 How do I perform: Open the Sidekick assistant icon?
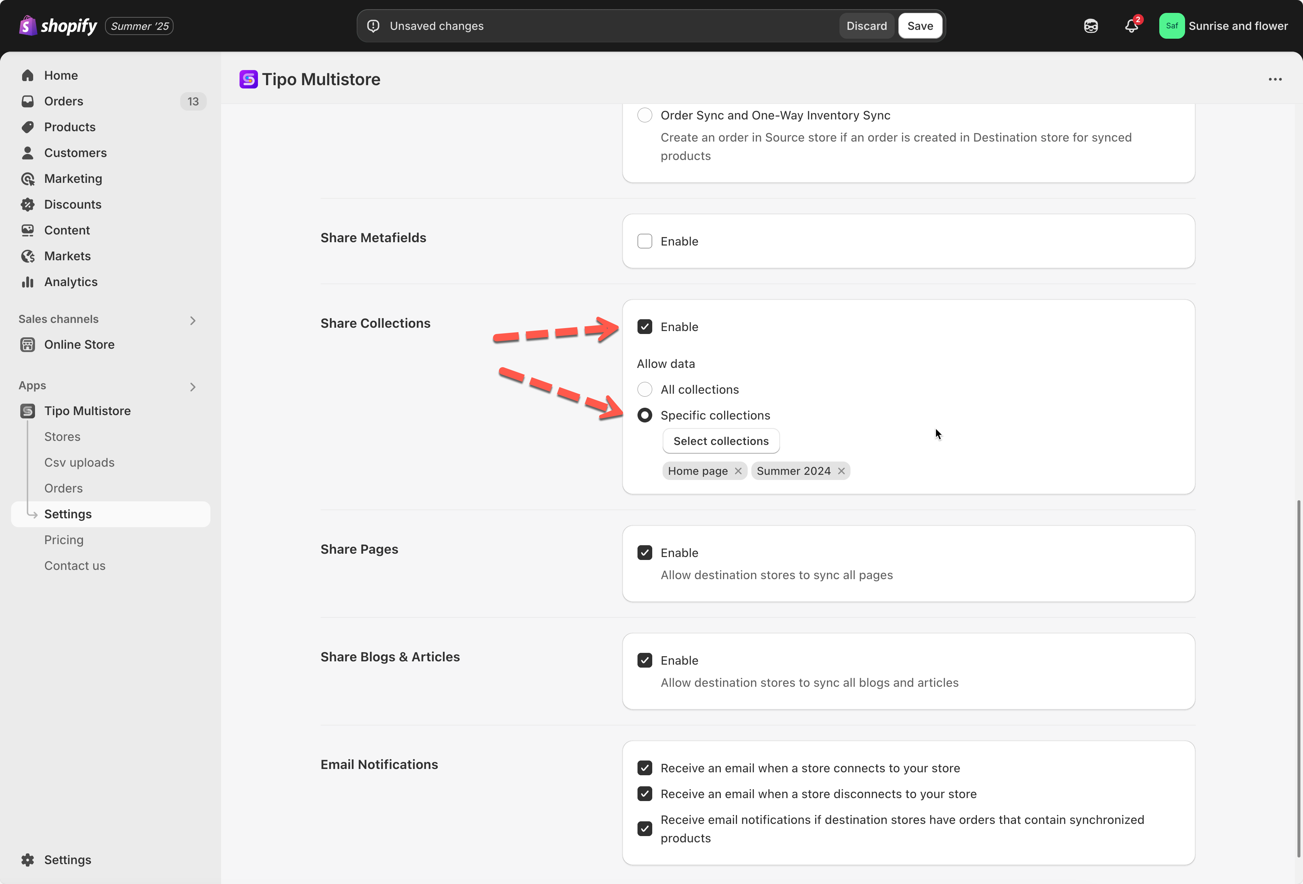(1090, 26)
